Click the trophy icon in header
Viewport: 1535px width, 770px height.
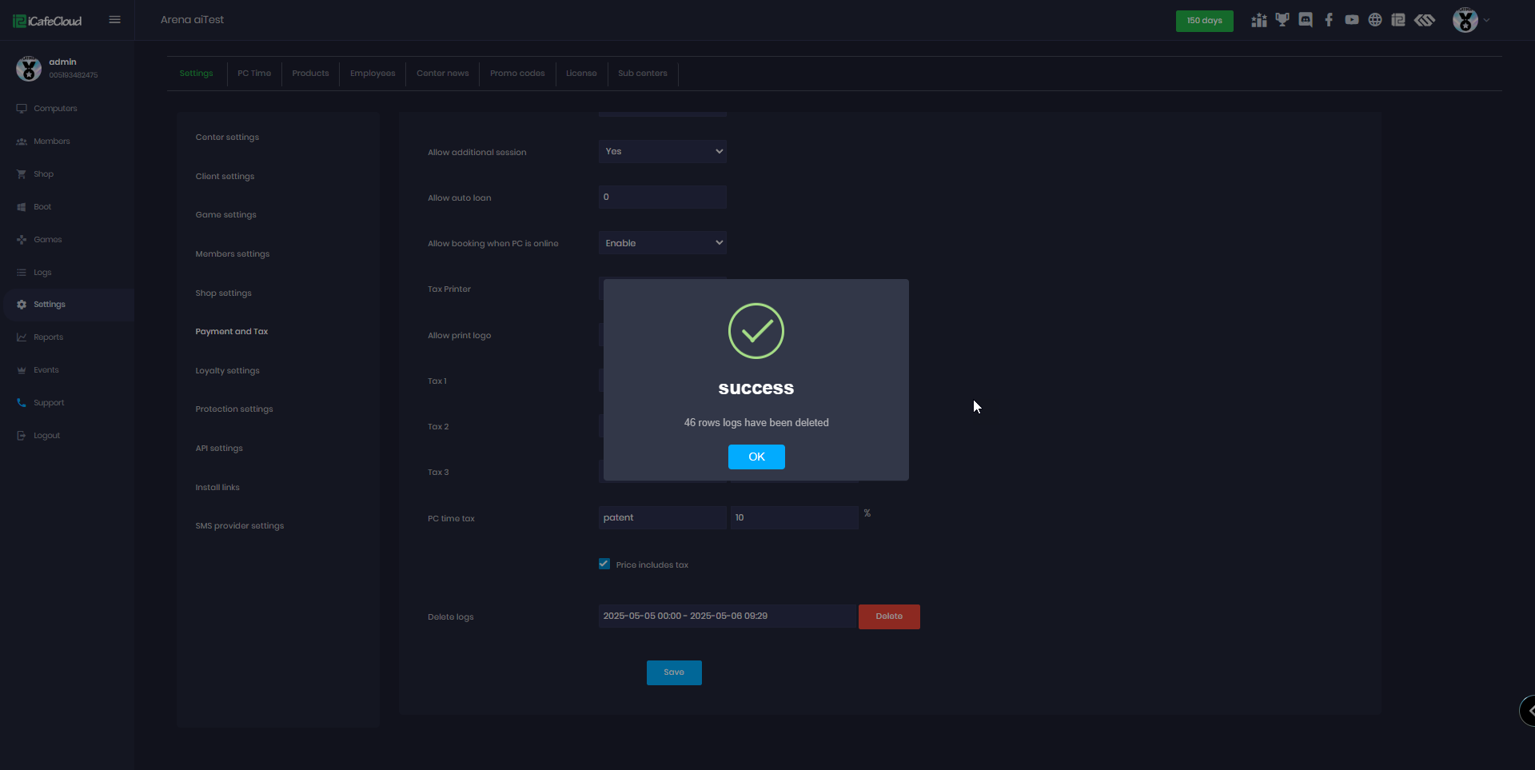1283,19
